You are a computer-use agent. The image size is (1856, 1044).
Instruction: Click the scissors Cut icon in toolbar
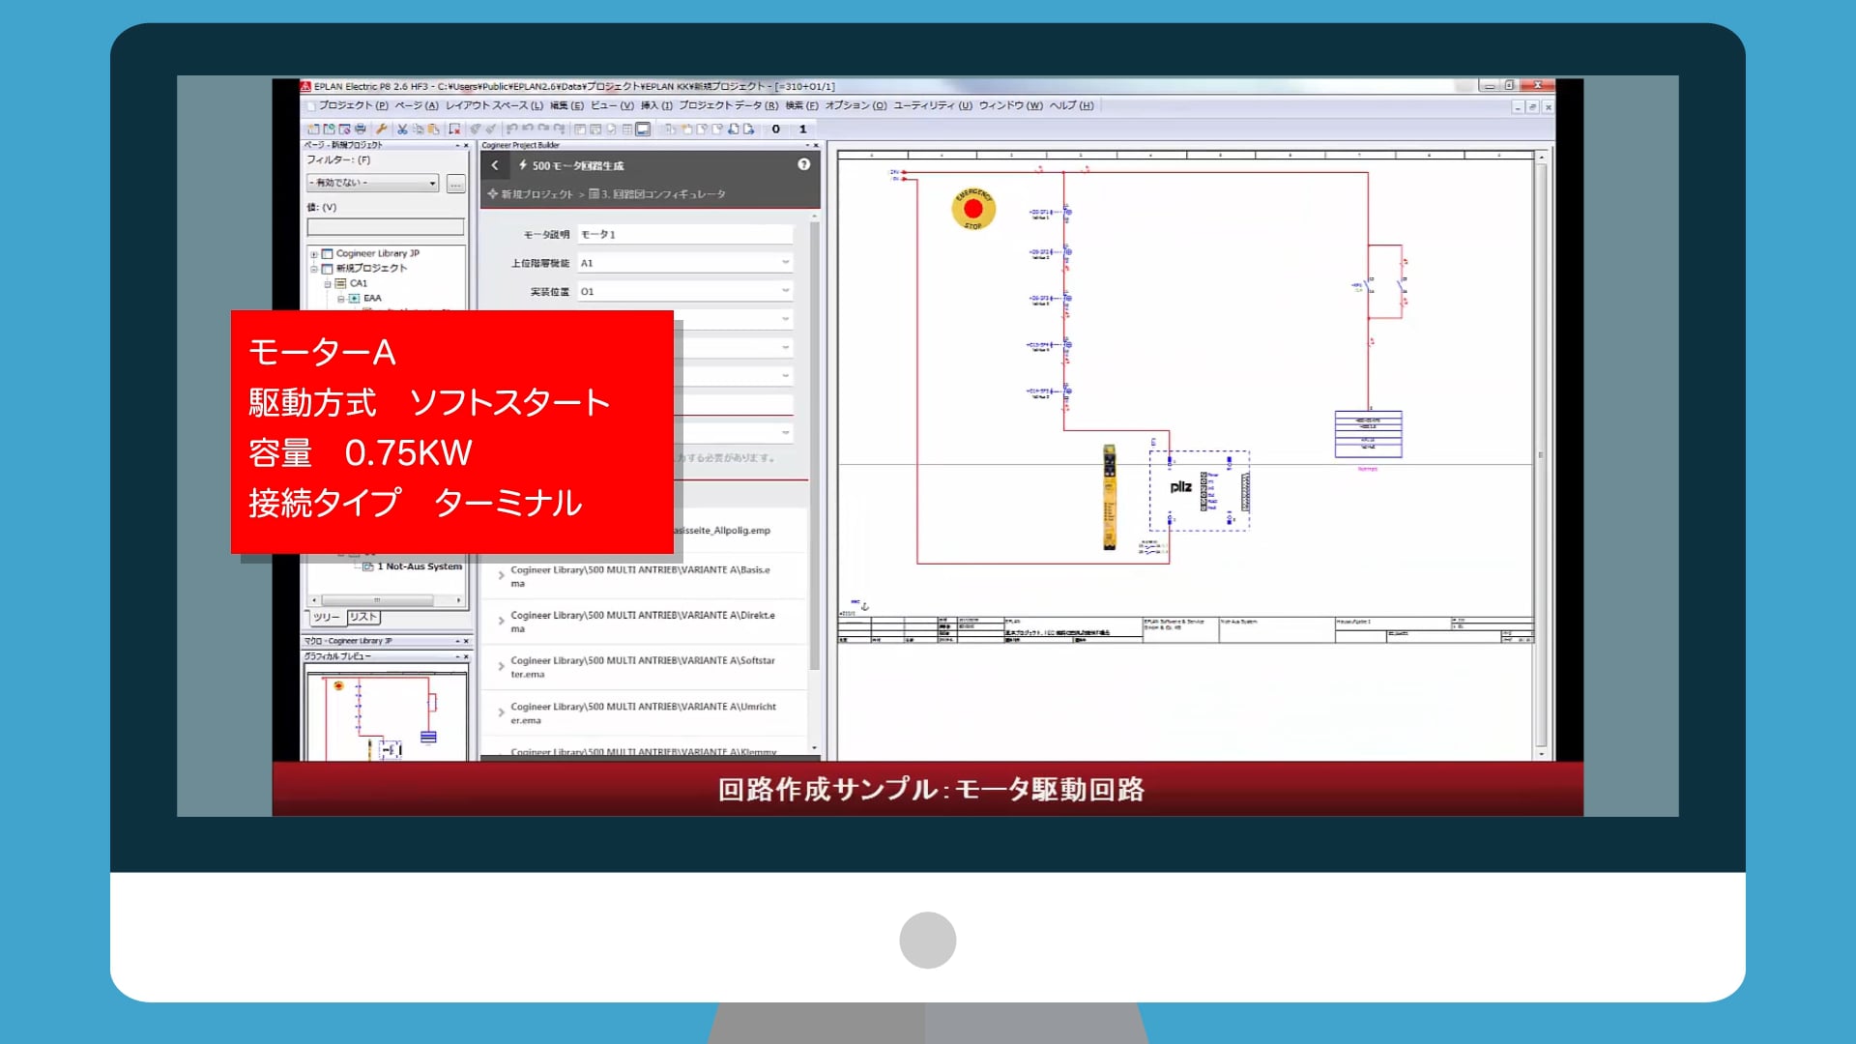pyautogui.click(x=402, y=129)
